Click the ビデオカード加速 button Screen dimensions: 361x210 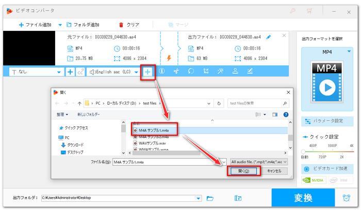point(327,169)
